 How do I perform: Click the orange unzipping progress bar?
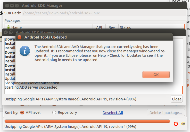pos(87,121)
